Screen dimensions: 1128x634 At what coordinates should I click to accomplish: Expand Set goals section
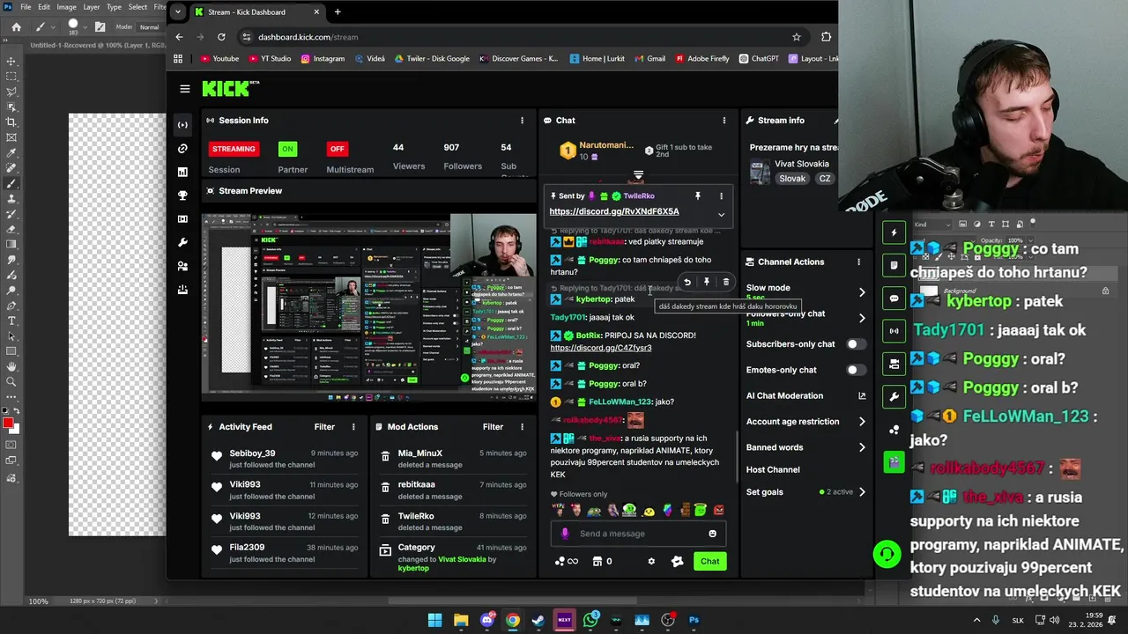point(862,492)
